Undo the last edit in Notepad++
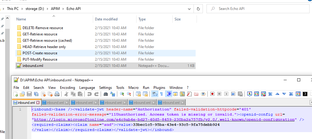The image size is (312, 139). (x=90, y=94)
